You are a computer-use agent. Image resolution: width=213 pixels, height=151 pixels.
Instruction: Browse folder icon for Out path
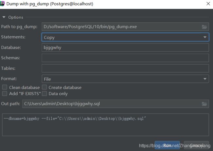point(204,104)
